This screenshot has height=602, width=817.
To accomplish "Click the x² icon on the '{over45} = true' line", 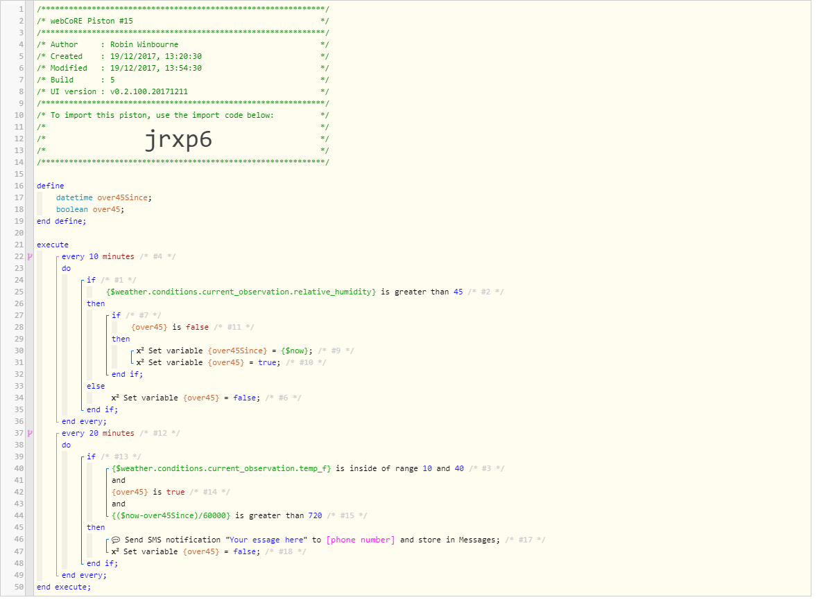I will pyautogui.click(x=140, y=362).
